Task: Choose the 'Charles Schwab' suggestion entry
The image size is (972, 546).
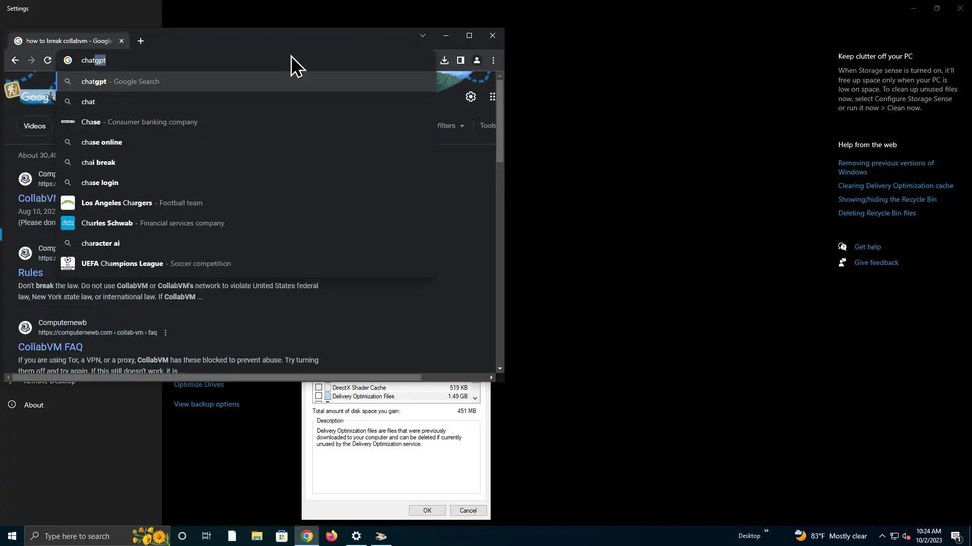Action: tap(107, 223)
